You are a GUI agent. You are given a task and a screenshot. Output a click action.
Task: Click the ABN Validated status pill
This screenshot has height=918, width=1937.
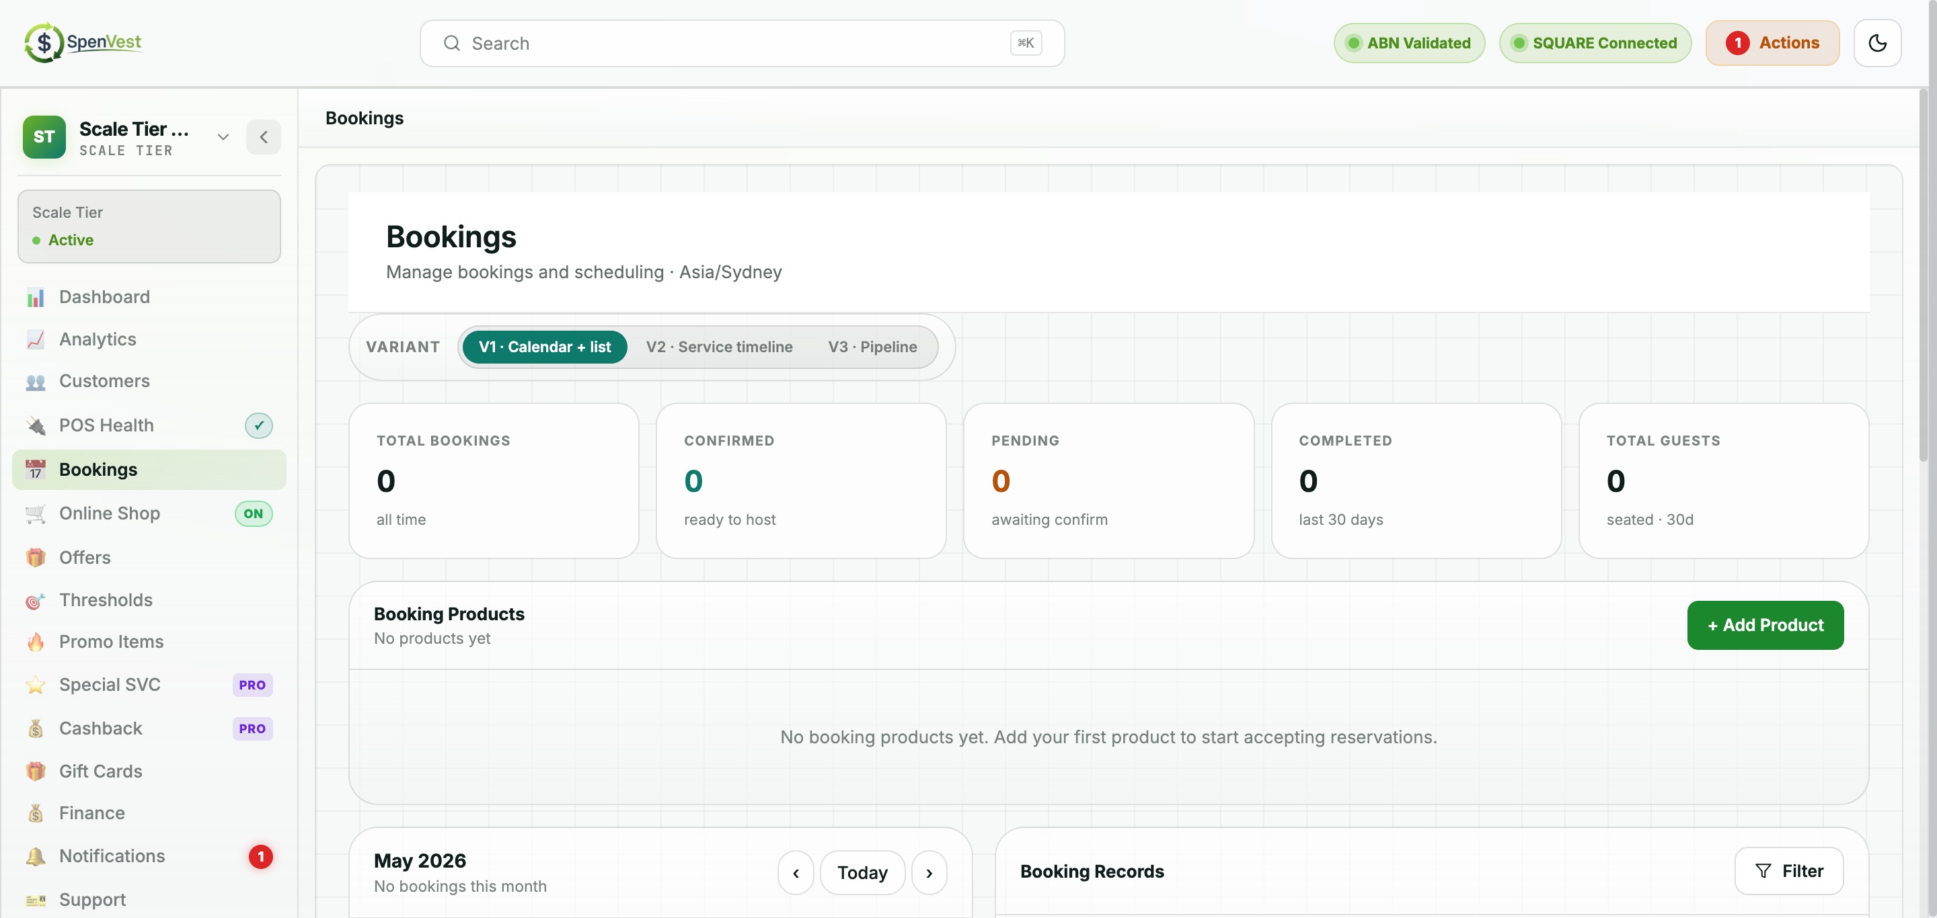coord(1409,43)
